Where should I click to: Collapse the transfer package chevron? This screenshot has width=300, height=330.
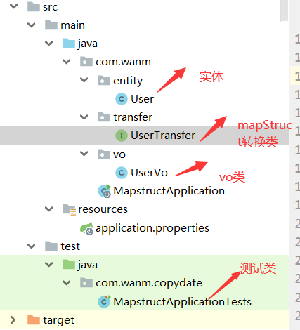click(x=84, y=117)
